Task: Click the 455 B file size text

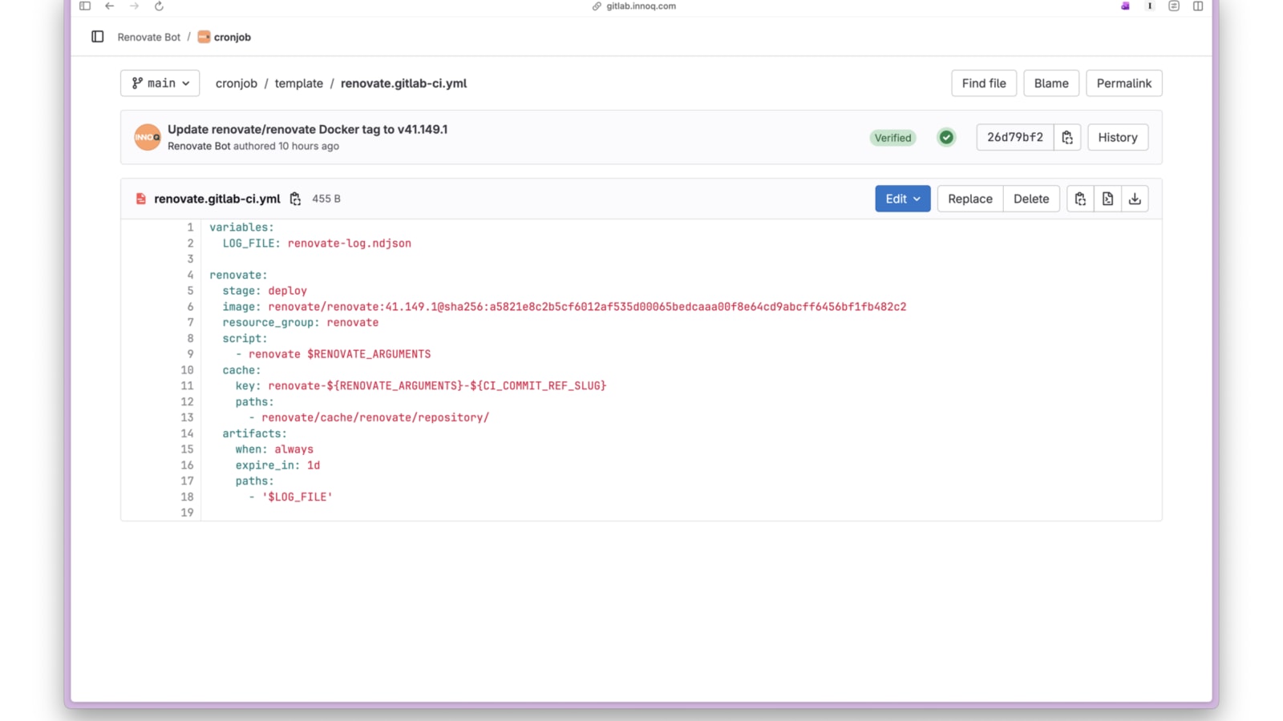Action: click(326, 199)
